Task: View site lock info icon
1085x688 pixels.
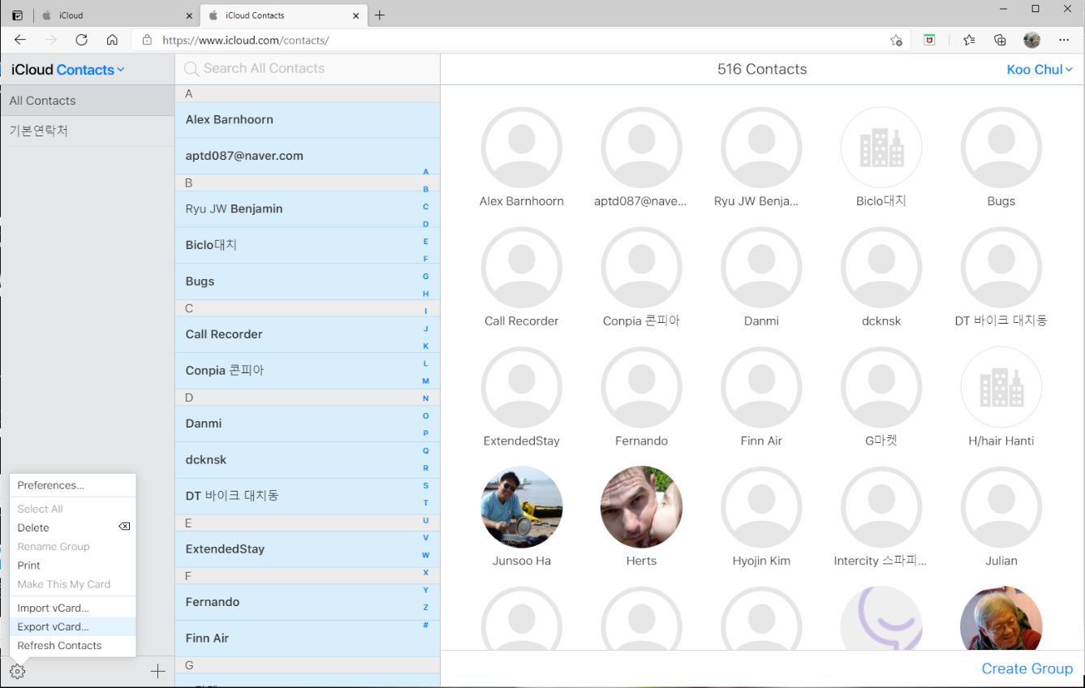Action: pos(147,40)
